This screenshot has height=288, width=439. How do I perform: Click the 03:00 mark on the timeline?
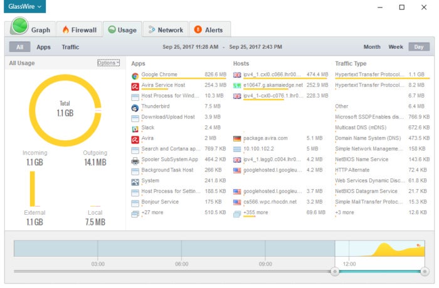[x=98, y=264]
